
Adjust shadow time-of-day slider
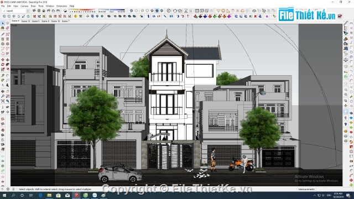[x=112, y=11]
